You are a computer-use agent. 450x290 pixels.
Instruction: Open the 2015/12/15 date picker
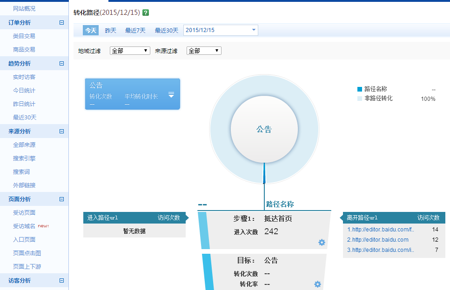(220, 30)
